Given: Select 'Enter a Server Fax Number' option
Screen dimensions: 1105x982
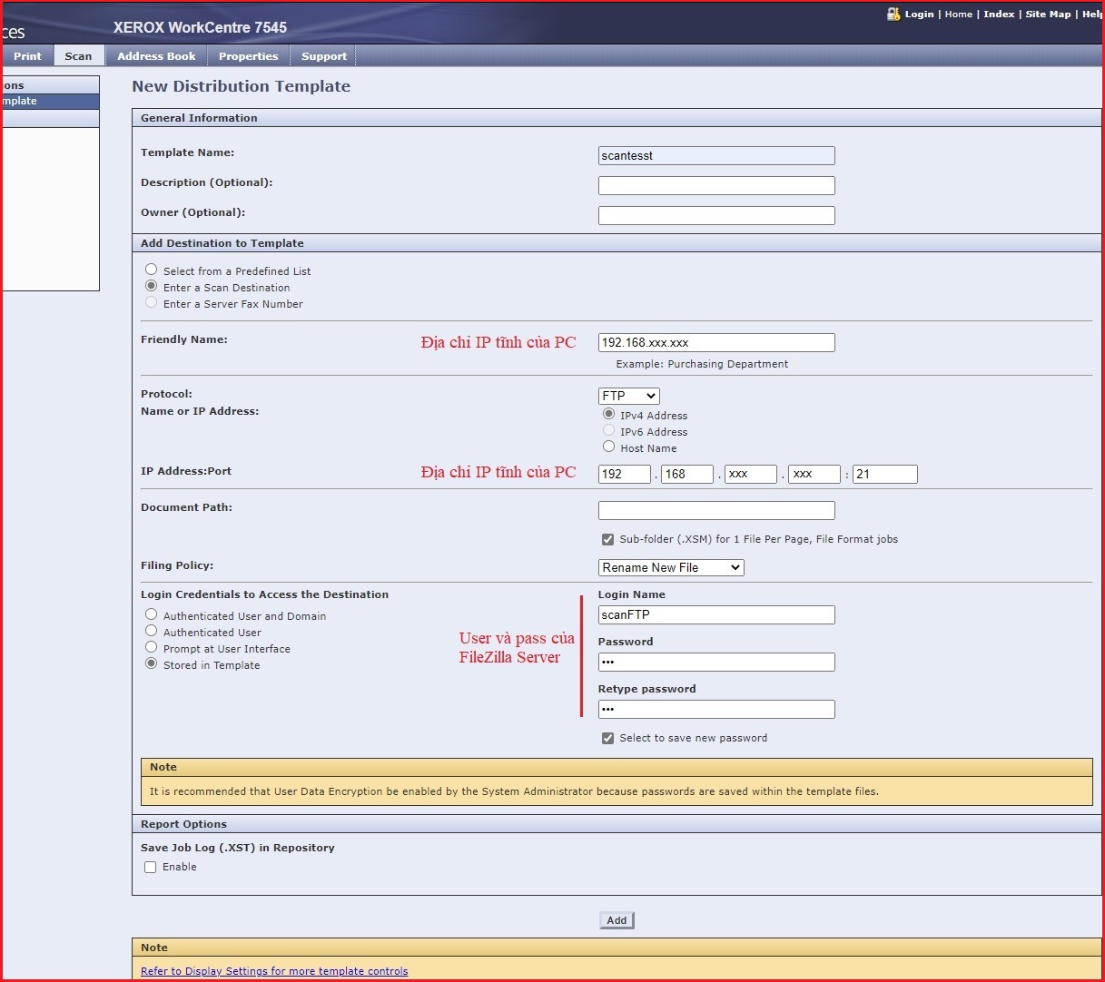Looking at the screenshot, I should coord(152,302).
